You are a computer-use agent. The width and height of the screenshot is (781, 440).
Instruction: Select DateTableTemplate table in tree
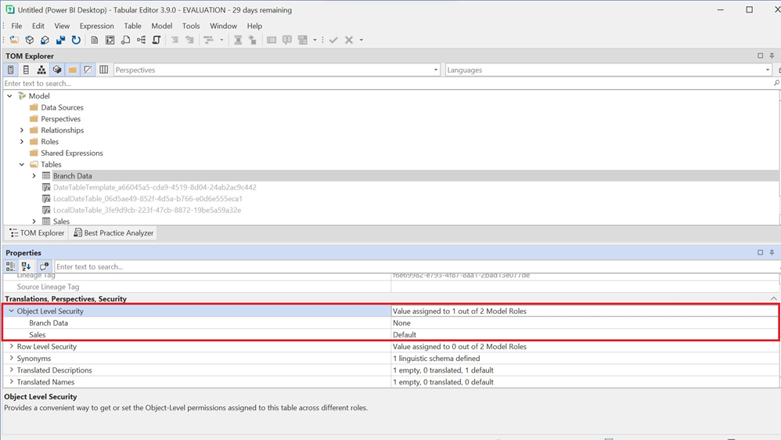(154, 187)
